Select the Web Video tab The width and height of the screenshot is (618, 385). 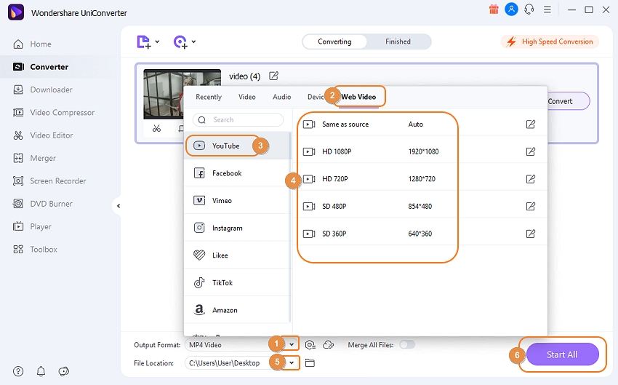click(x=358, y=97)
